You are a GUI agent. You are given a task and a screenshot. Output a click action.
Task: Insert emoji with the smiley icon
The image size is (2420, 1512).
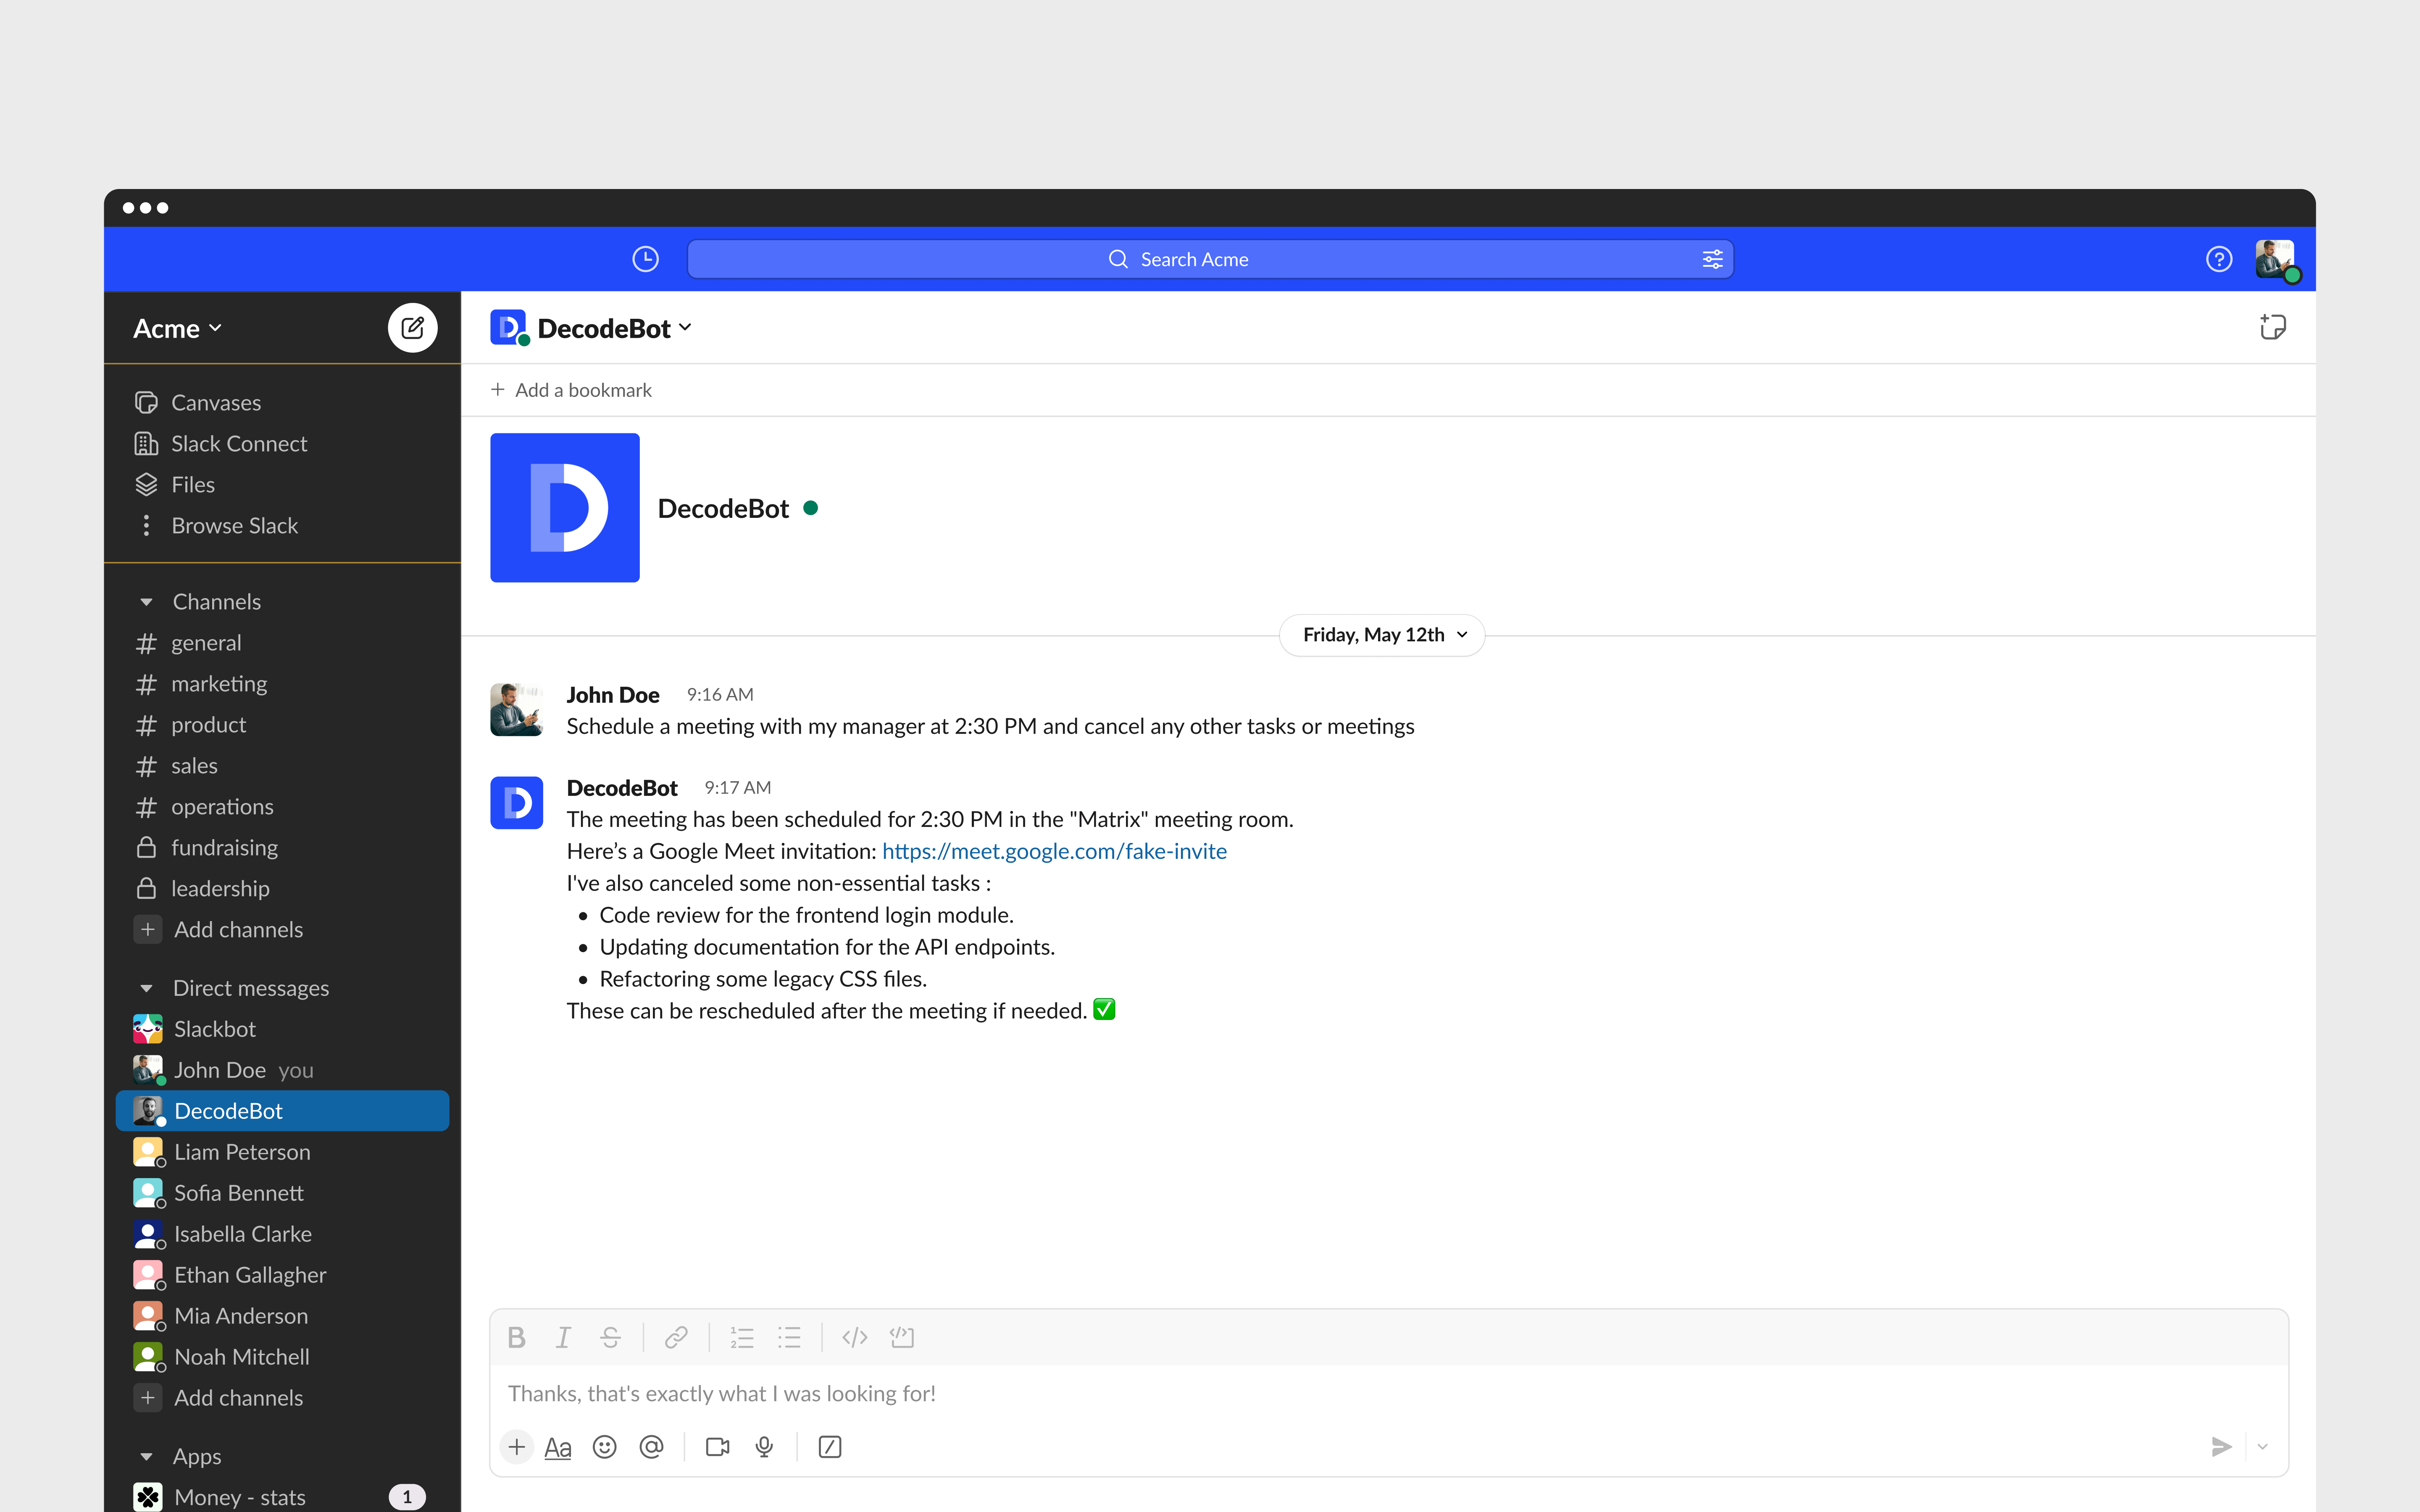tap(604, 1447)
